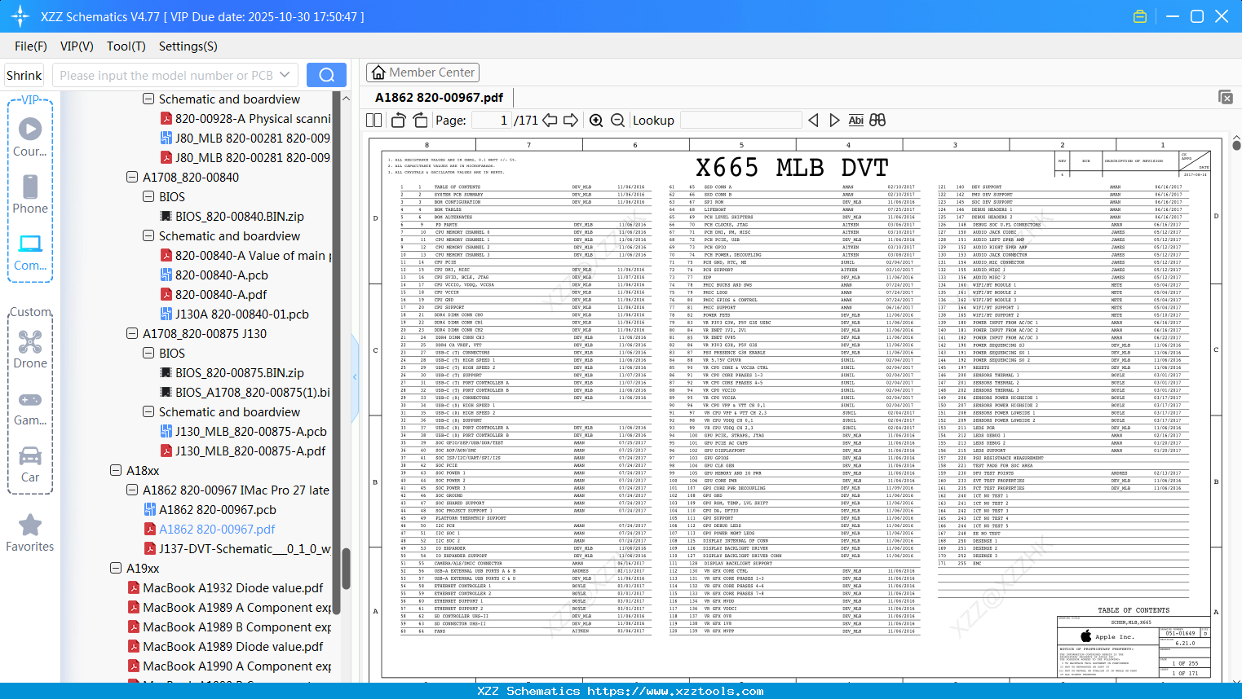This screenshot has width=1242, height=699.
Task: Click the Shrink button
Action: pyautogui.click(x=24, y=75)
